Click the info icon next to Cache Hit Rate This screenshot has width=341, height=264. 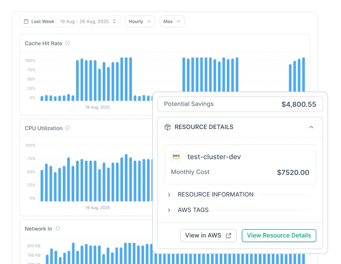point(68,43)
